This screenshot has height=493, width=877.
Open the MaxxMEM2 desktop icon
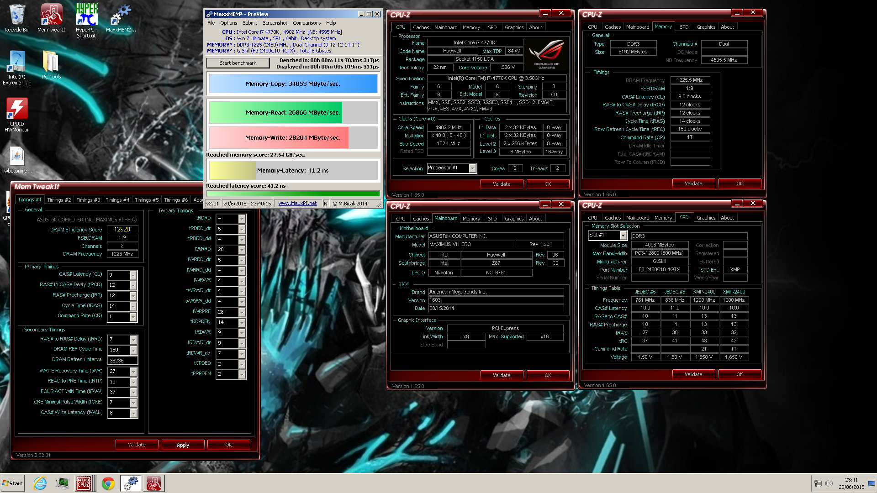[121, 18]
